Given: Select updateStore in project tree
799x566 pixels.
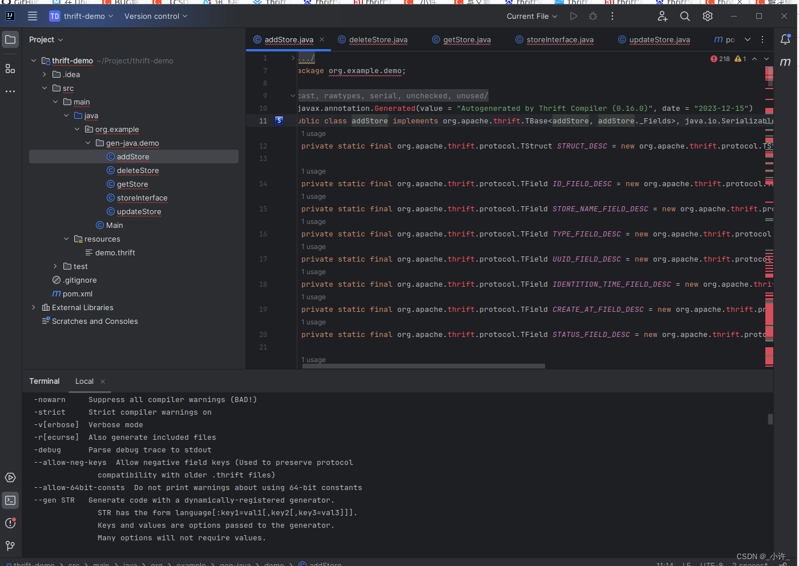Looking at the screenshot, I should point(139,211).
